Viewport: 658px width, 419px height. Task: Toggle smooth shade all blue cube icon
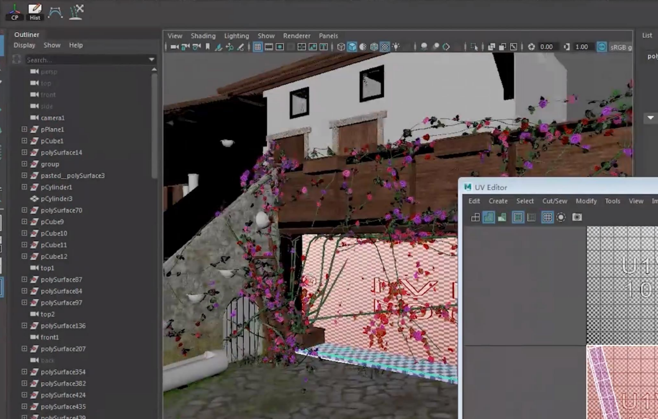click(x=352, y=47)
